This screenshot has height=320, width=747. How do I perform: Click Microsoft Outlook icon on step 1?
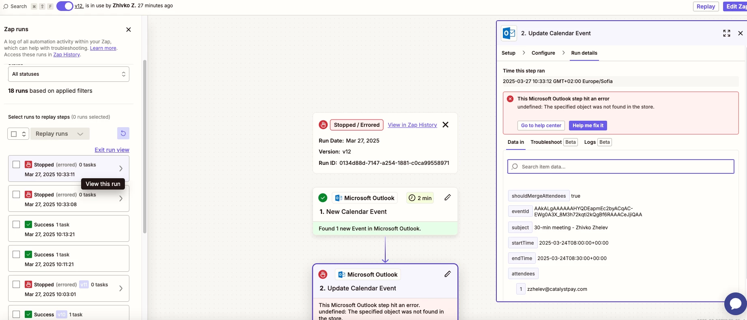coord(338,198)
